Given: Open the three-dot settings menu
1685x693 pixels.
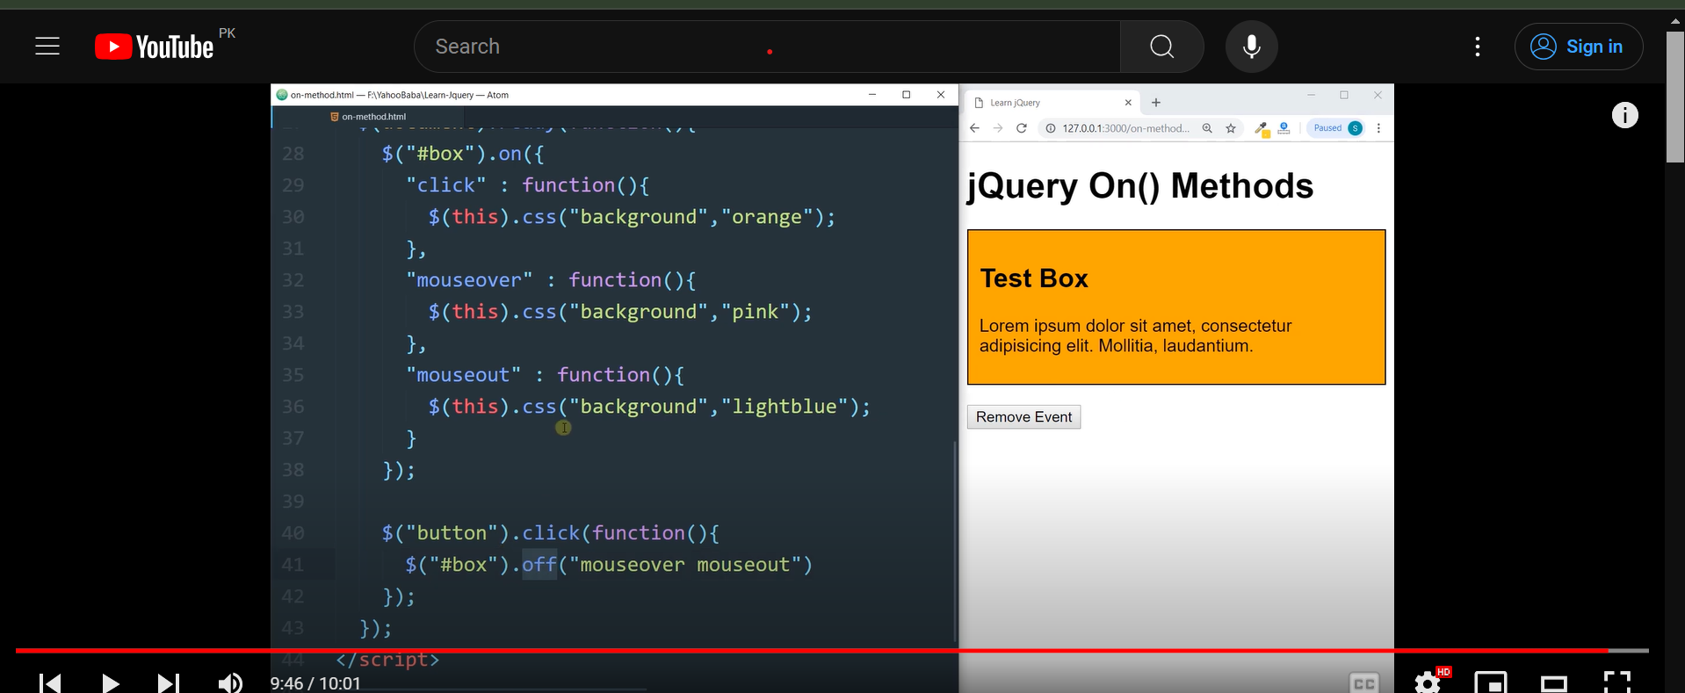Looking at the screenshot, I should (x=1478, y=47).
